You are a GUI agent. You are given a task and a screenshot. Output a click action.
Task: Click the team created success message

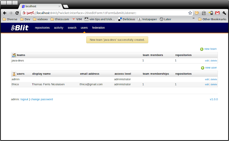point(117,40)
